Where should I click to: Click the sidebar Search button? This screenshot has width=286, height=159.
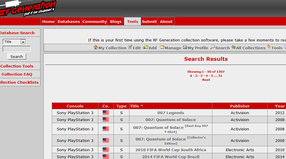coord(16,57)
